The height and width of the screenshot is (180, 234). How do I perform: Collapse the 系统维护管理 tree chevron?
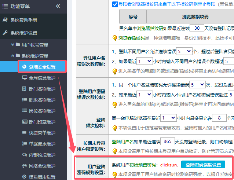pos(13,56)
